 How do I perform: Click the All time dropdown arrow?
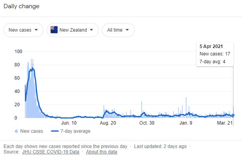click(127, 30)
